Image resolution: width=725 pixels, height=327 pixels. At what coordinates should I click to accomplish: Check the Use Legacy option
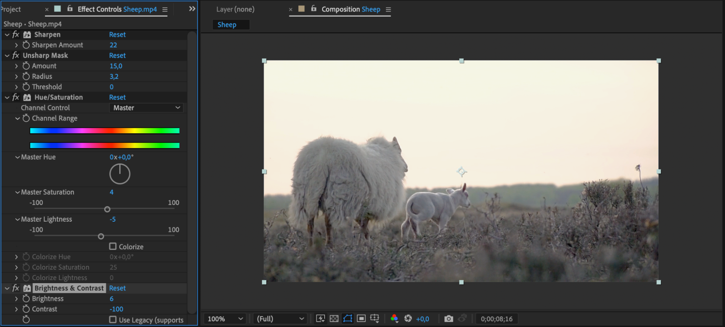point(113,320)
